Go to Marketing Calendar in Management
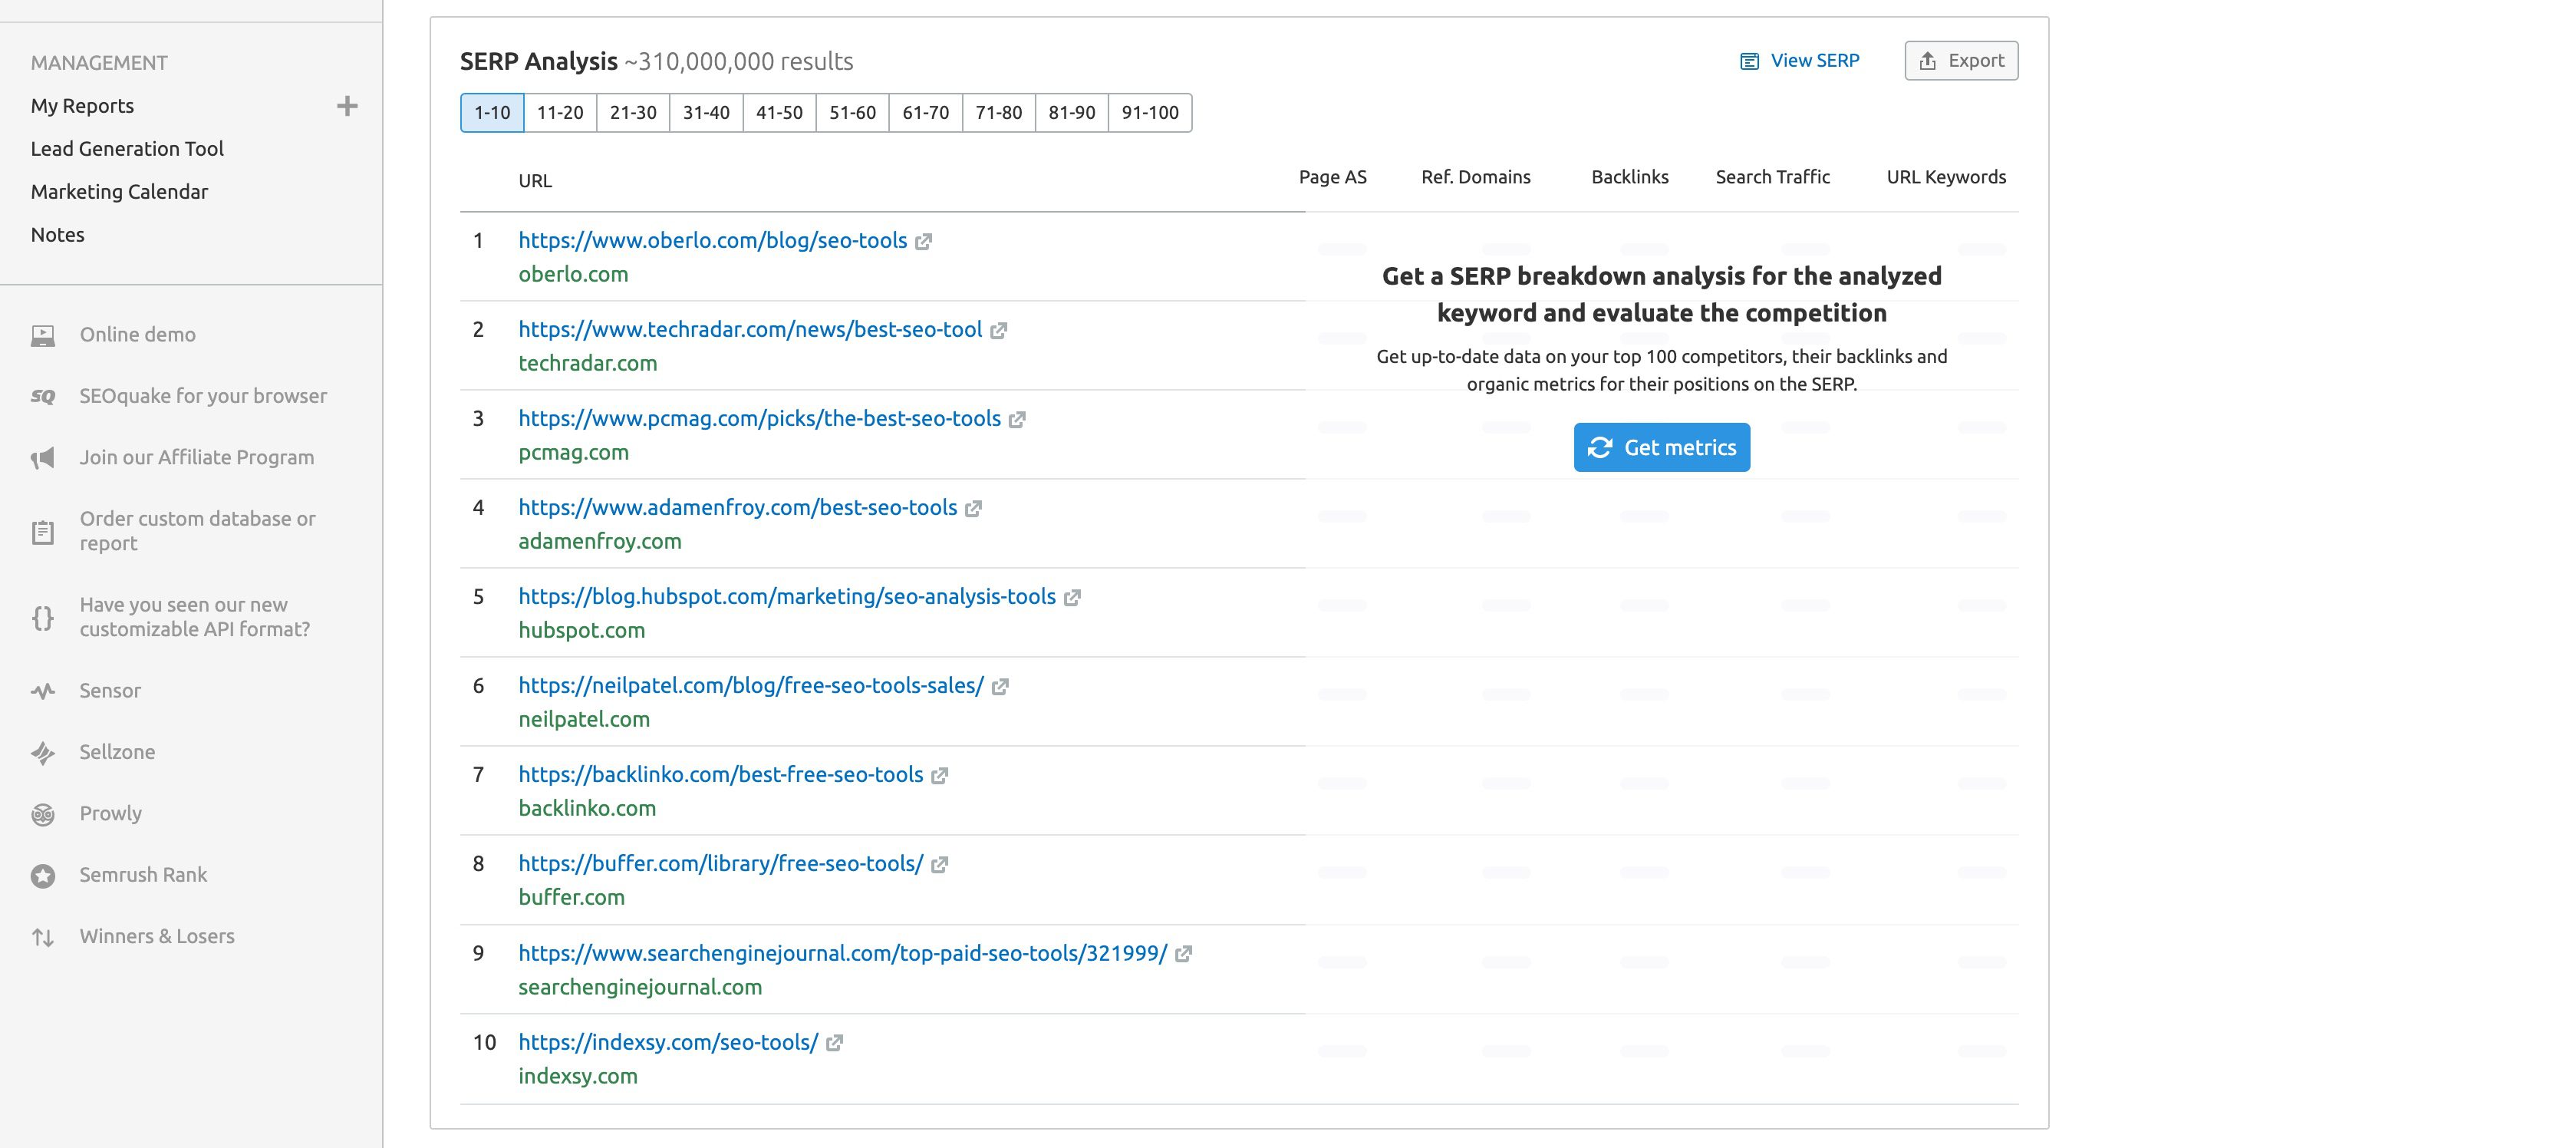This screenshot has width=2576, height=1148. click(119, 192)
